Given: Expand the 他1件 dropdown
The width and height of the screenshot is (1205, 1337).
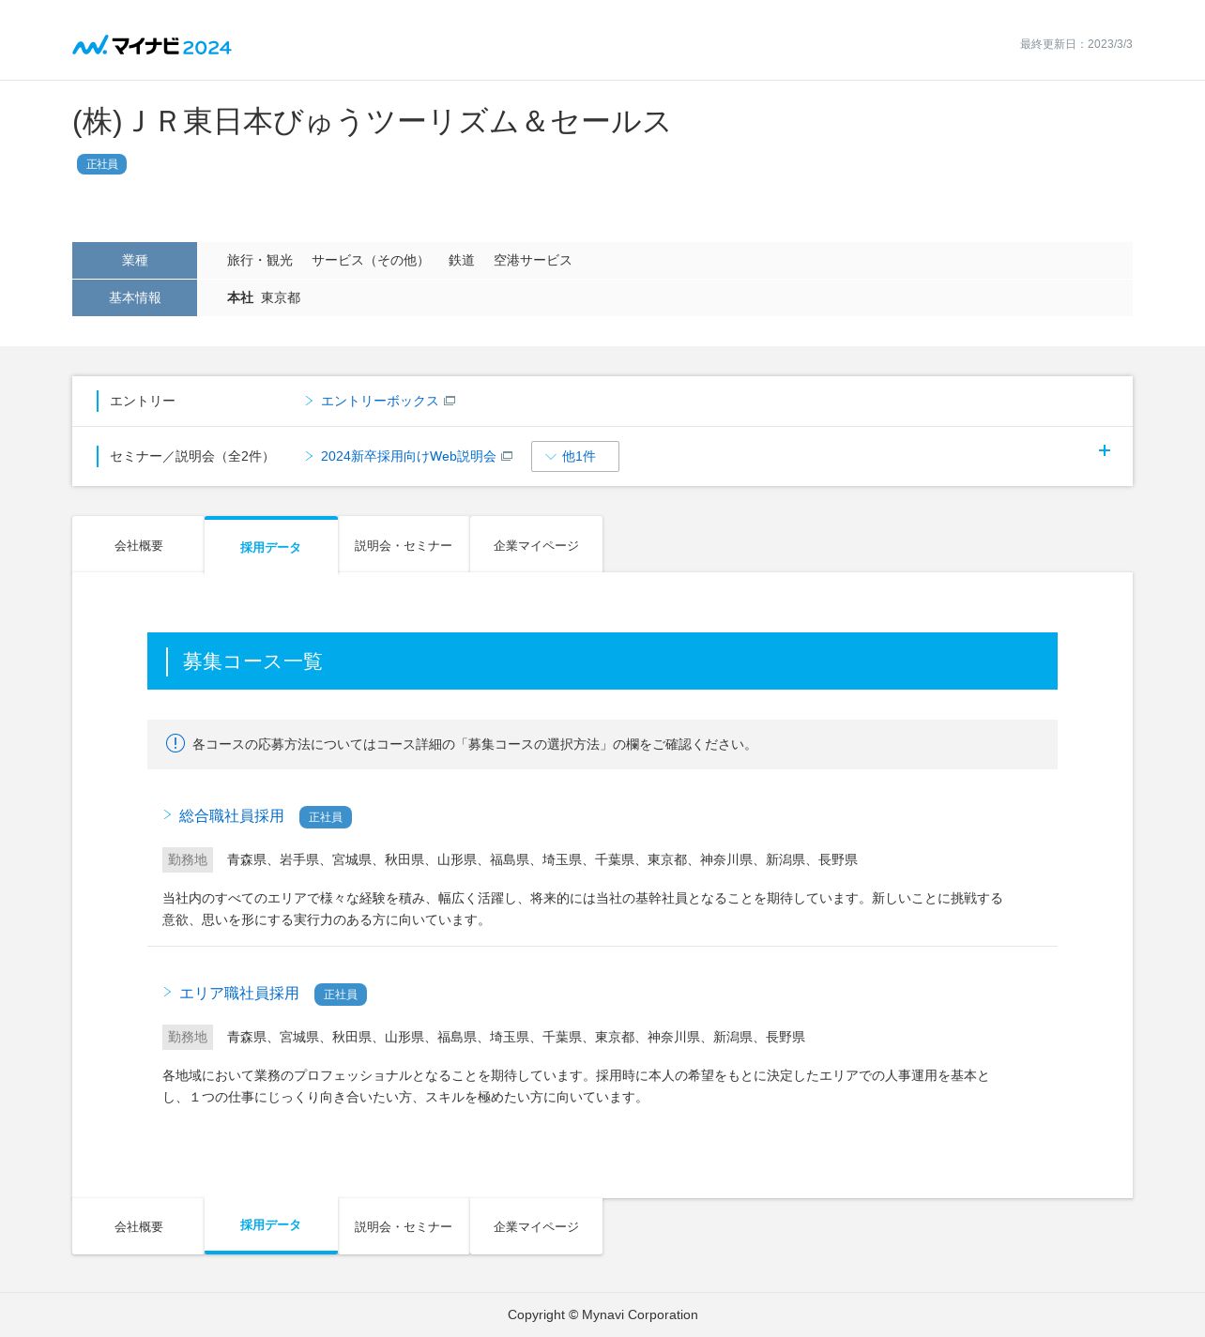Looking at the screenshot, I should point(575,456).
